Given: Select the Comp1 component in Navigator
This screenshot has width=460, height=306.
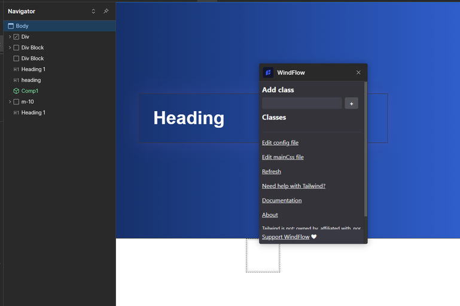Looking at the screenshot, I should [x=60, y=91].
